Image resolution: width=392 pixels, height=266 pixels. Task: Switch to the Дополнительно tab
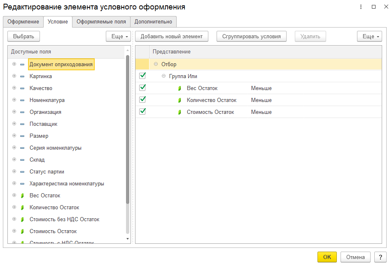(x=153, y=22)
